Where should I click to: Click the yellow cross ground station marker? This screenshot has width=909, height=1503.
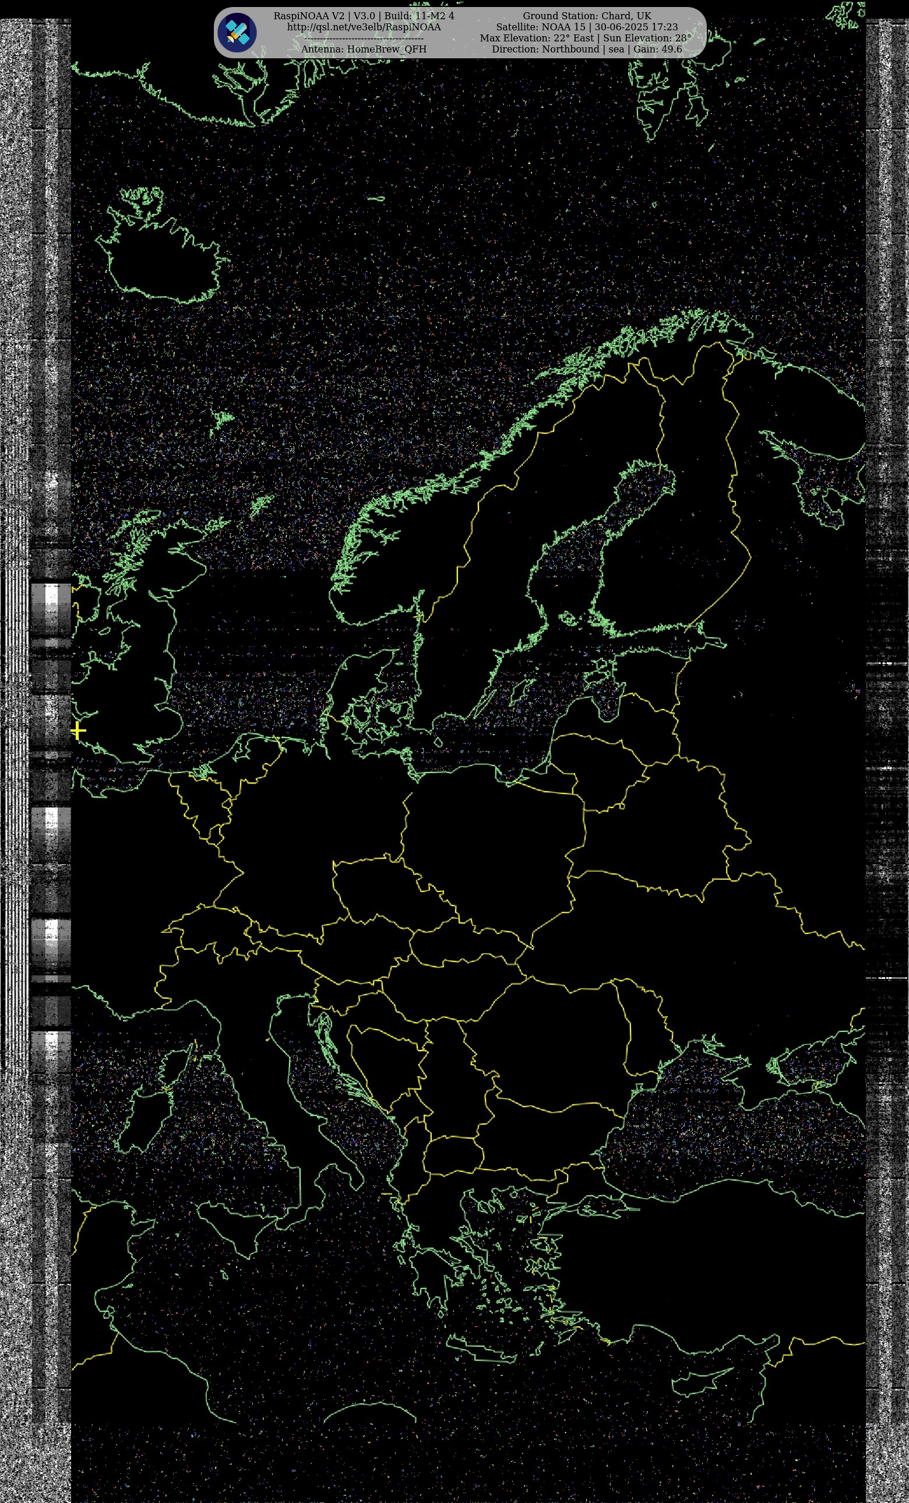78,731
